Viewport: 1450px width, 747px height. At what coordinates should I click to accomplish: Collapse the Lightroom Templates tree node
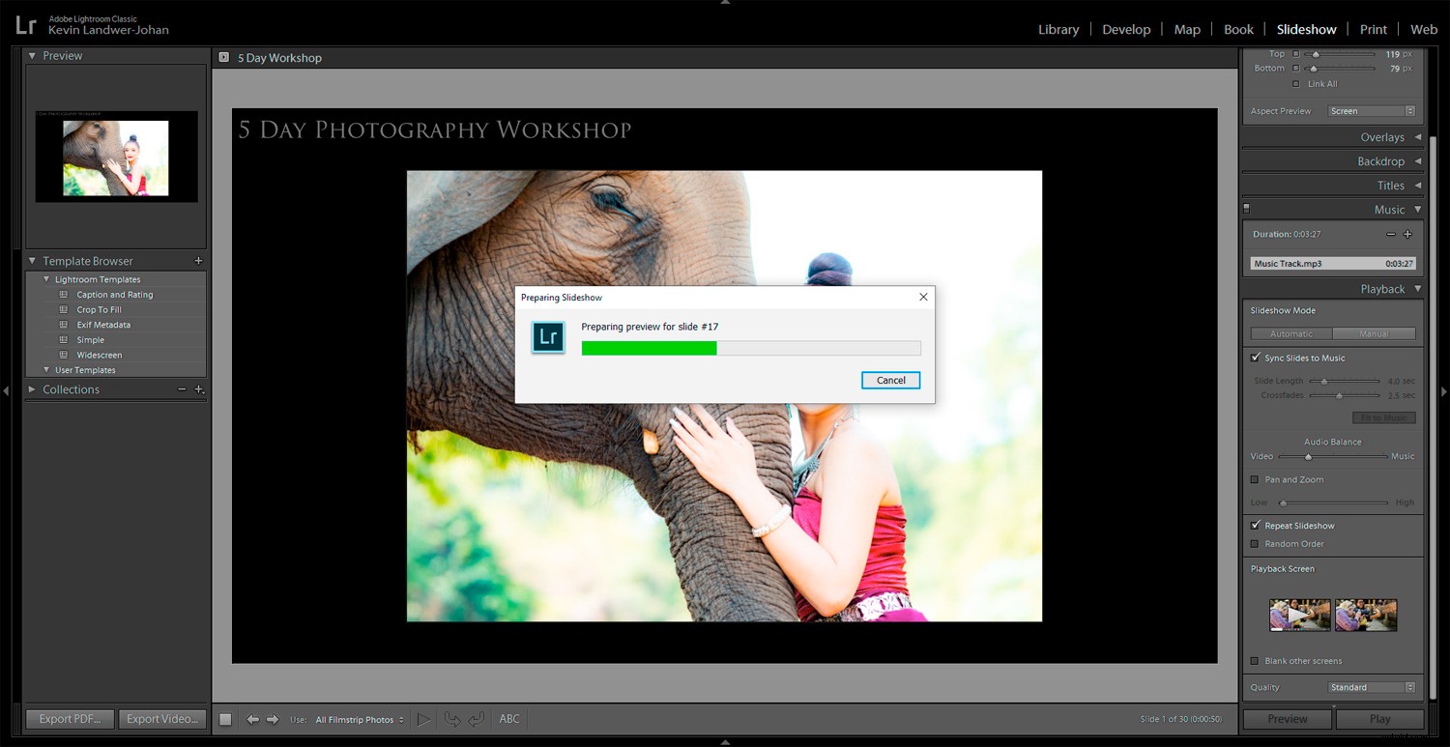coord(45,278)
